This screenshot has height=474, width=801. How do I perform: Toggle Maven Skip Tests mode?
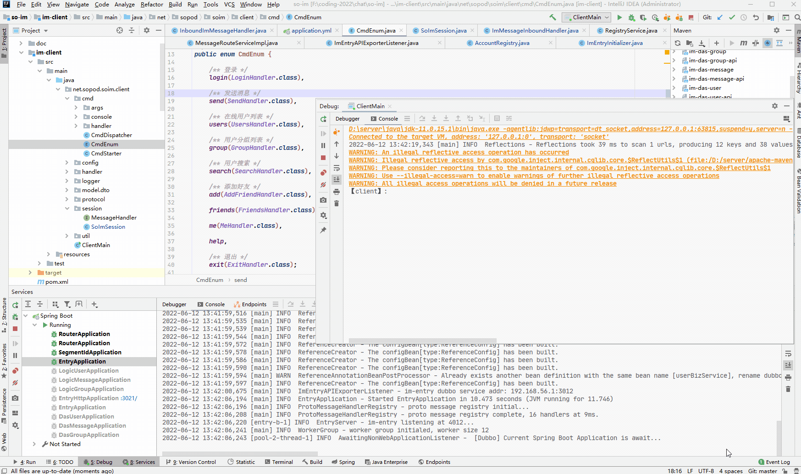coord(768,43)
